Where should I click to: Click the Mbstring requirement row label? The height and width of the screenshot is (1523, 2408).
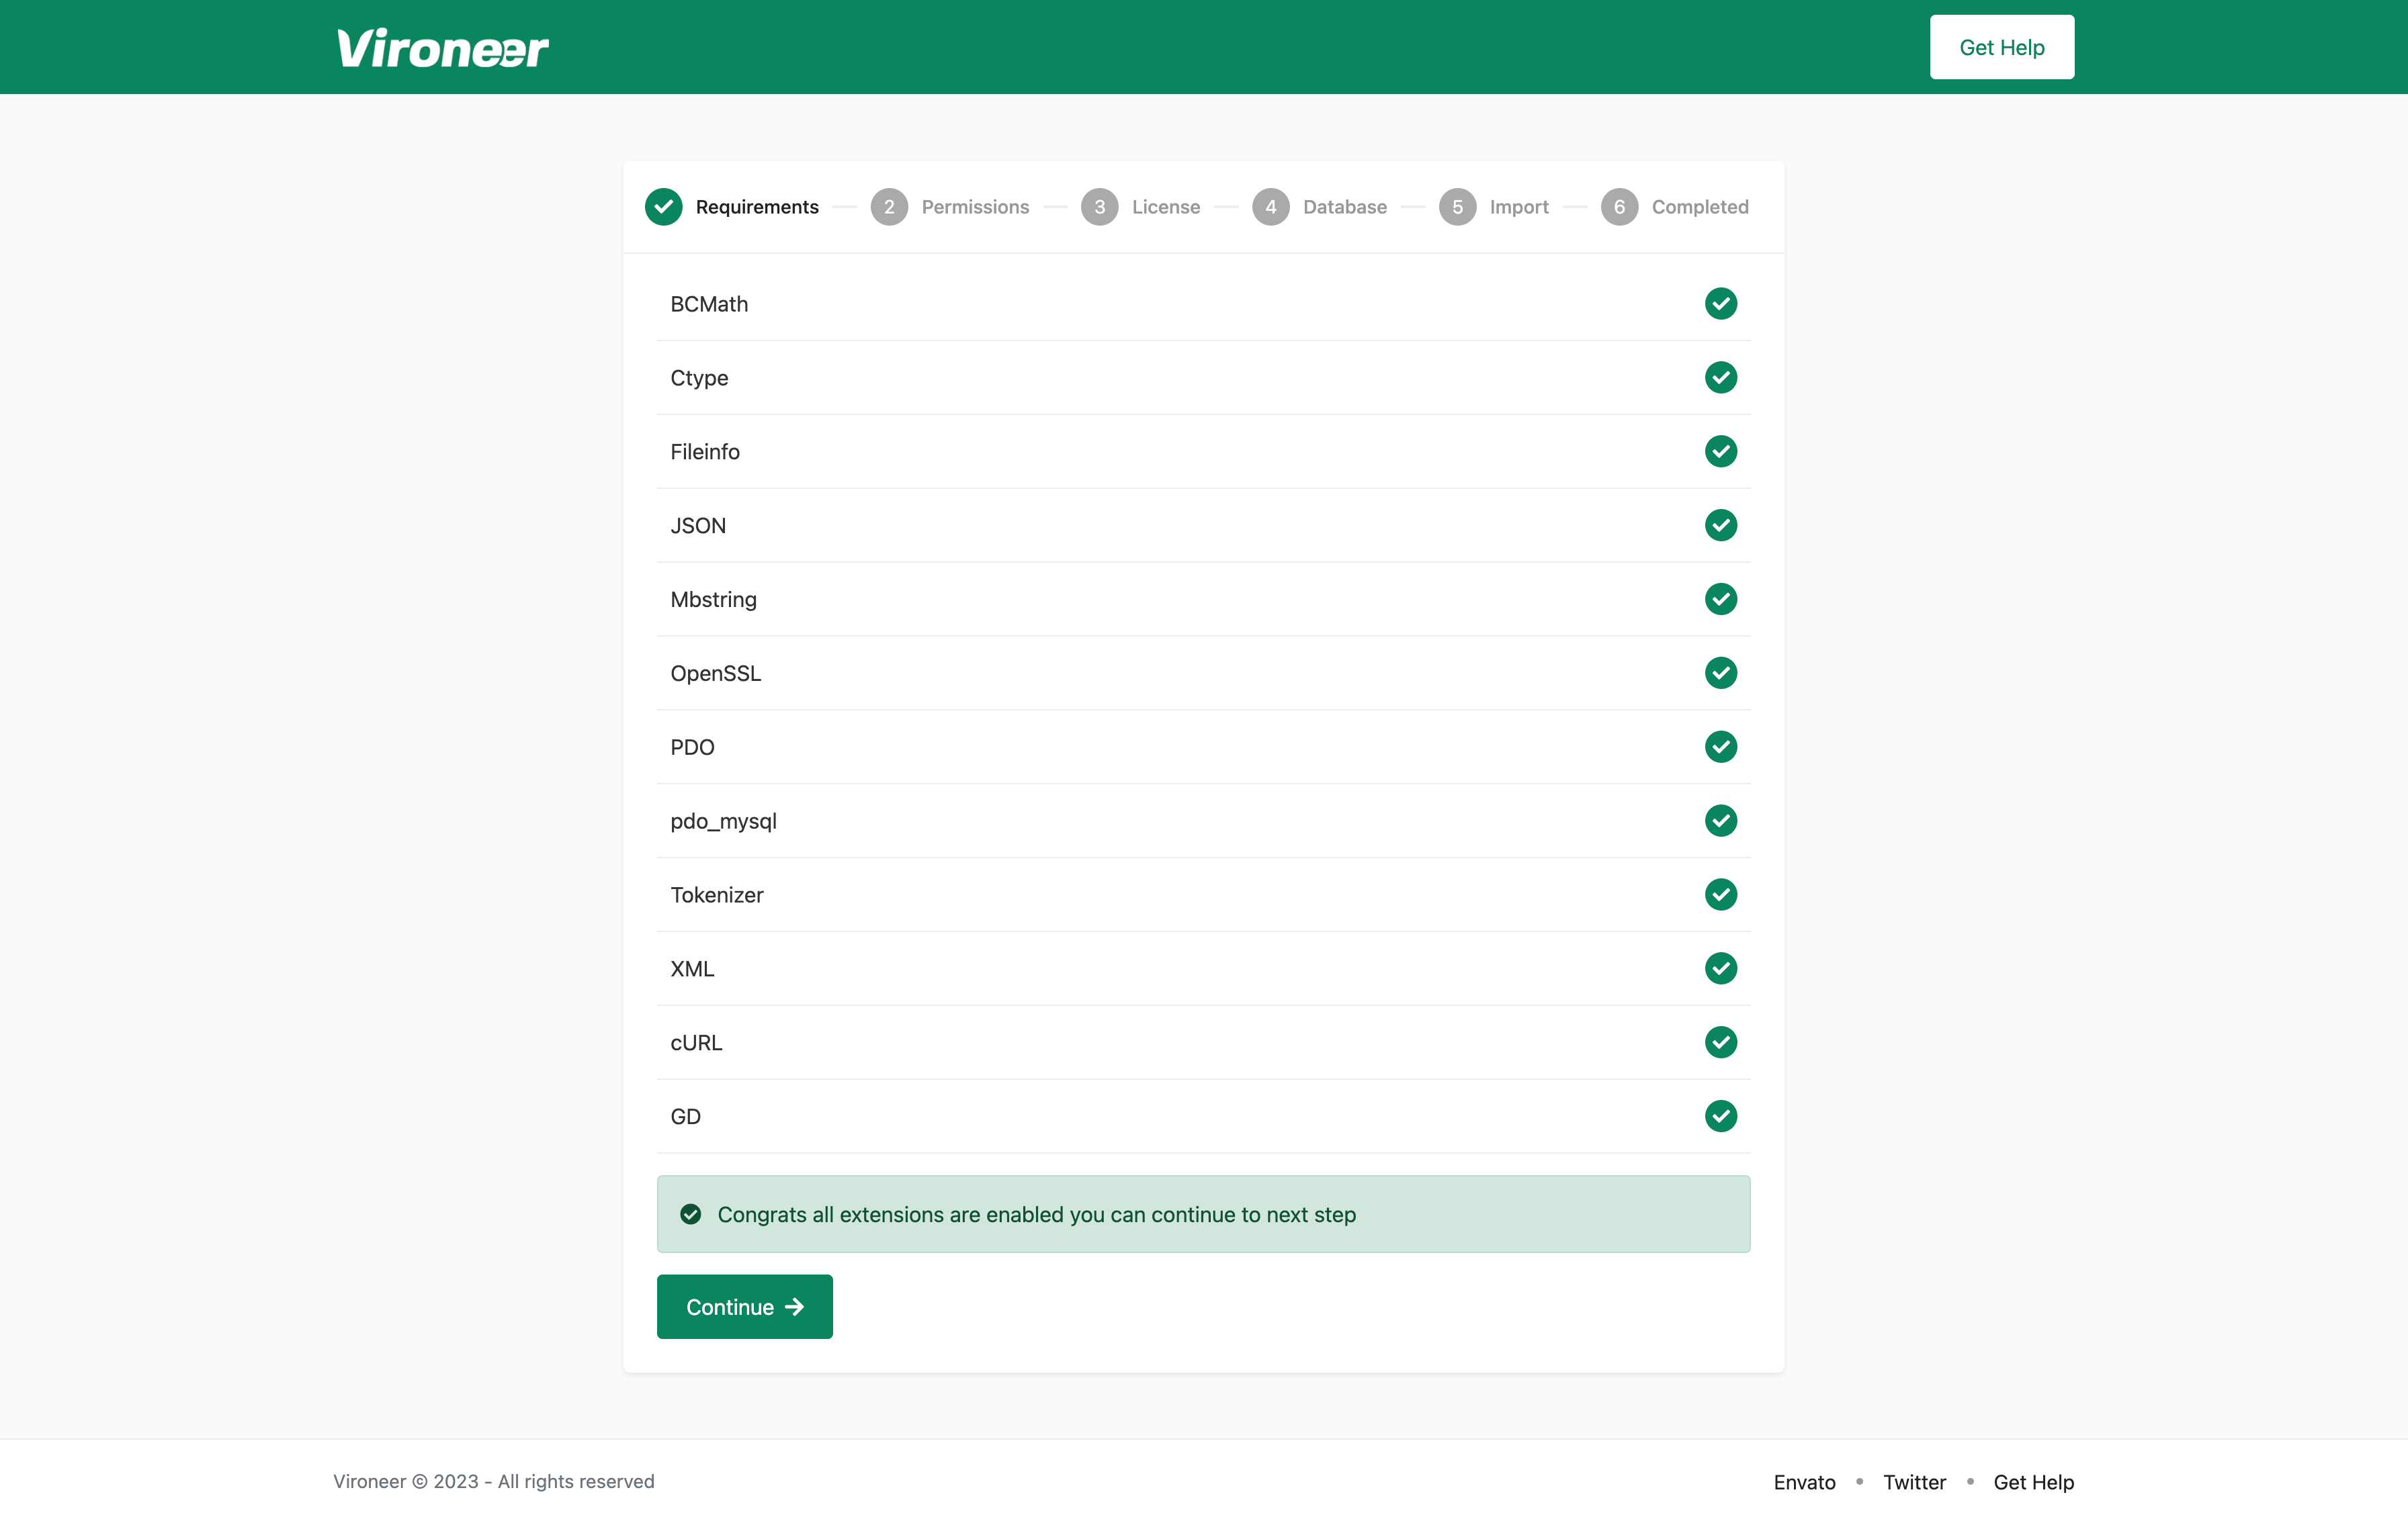click(713, 600)
